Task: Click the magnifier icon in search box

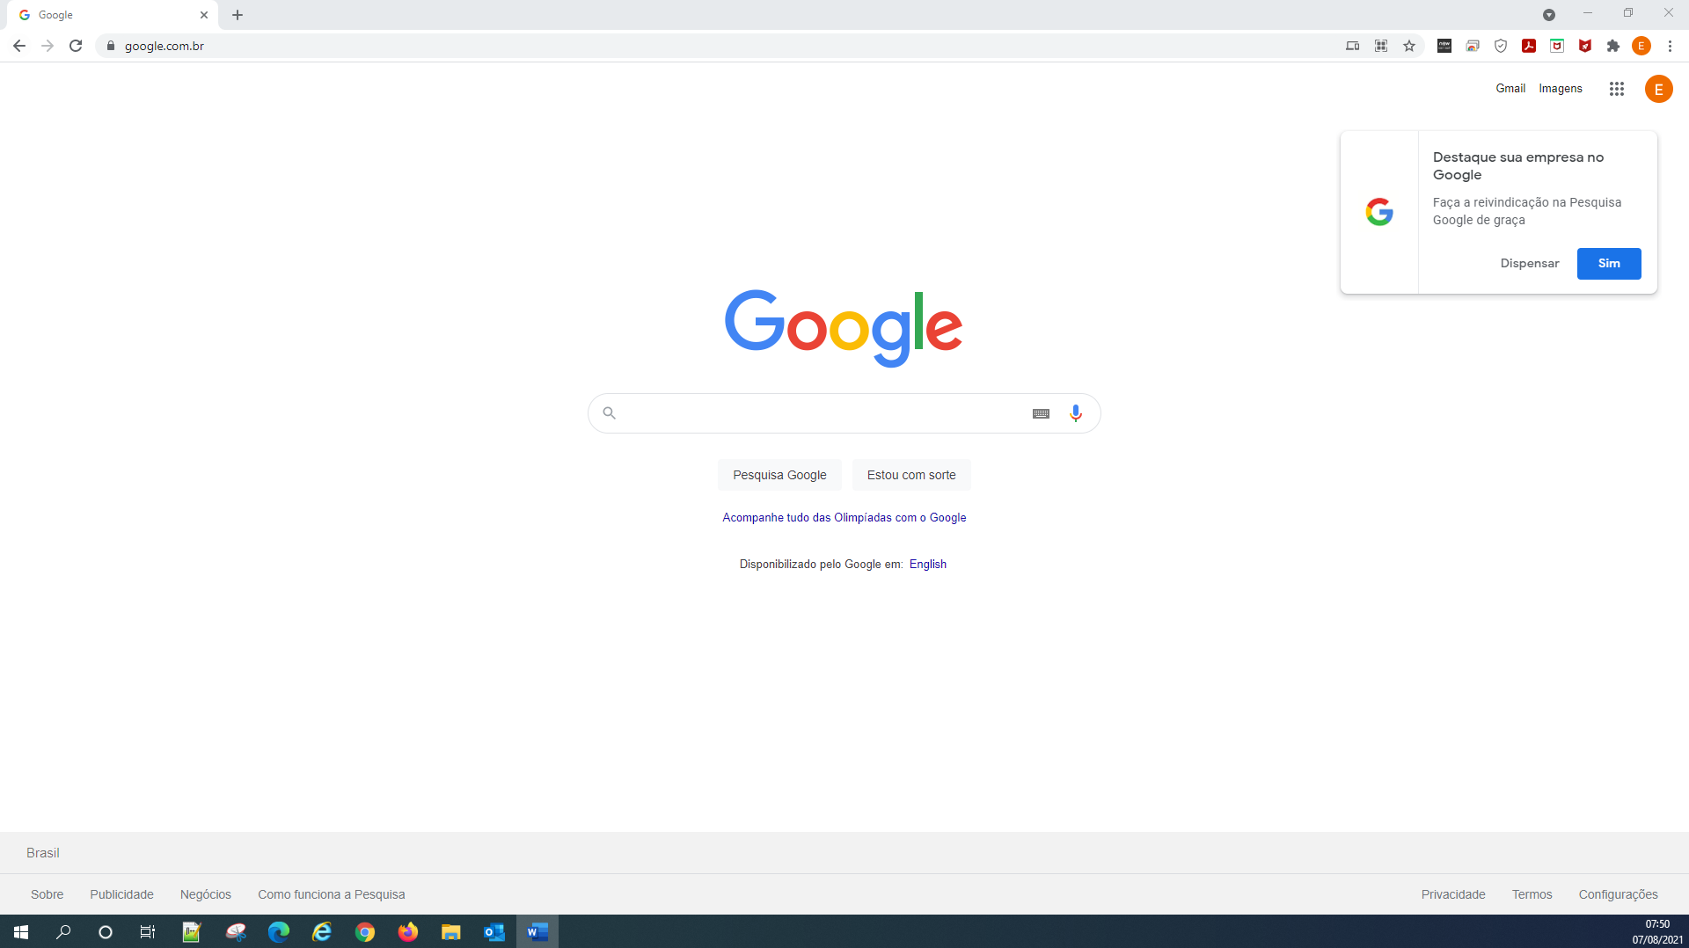Action: tap(609, 413)
